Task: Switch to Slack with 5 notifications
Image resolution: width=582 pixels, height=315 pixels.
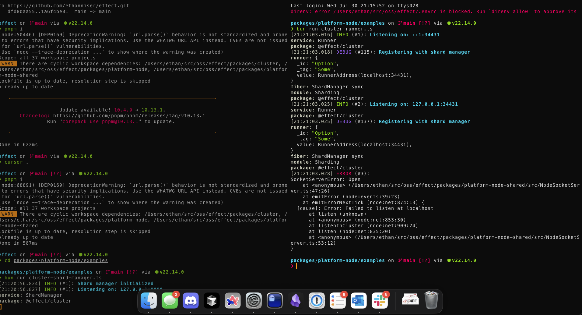Action: [380, 301]
